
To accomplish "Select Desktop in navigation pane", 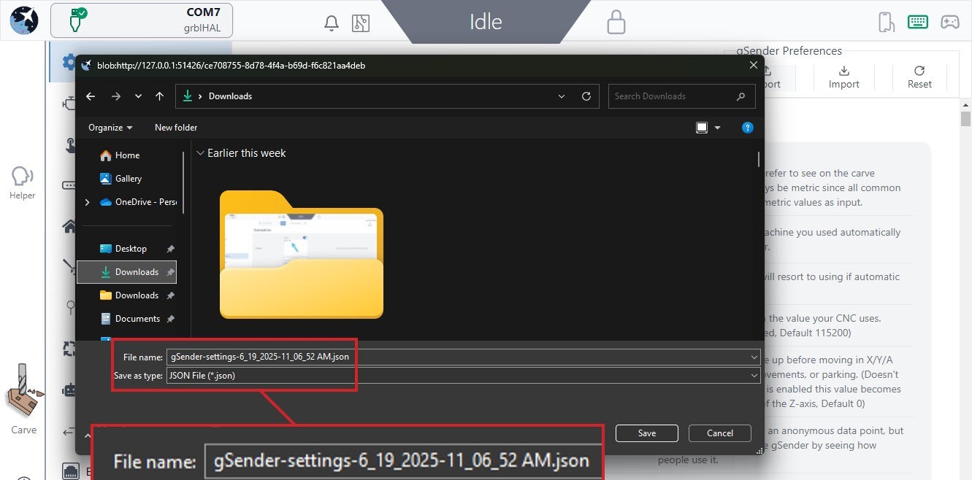I will point(131,249).
